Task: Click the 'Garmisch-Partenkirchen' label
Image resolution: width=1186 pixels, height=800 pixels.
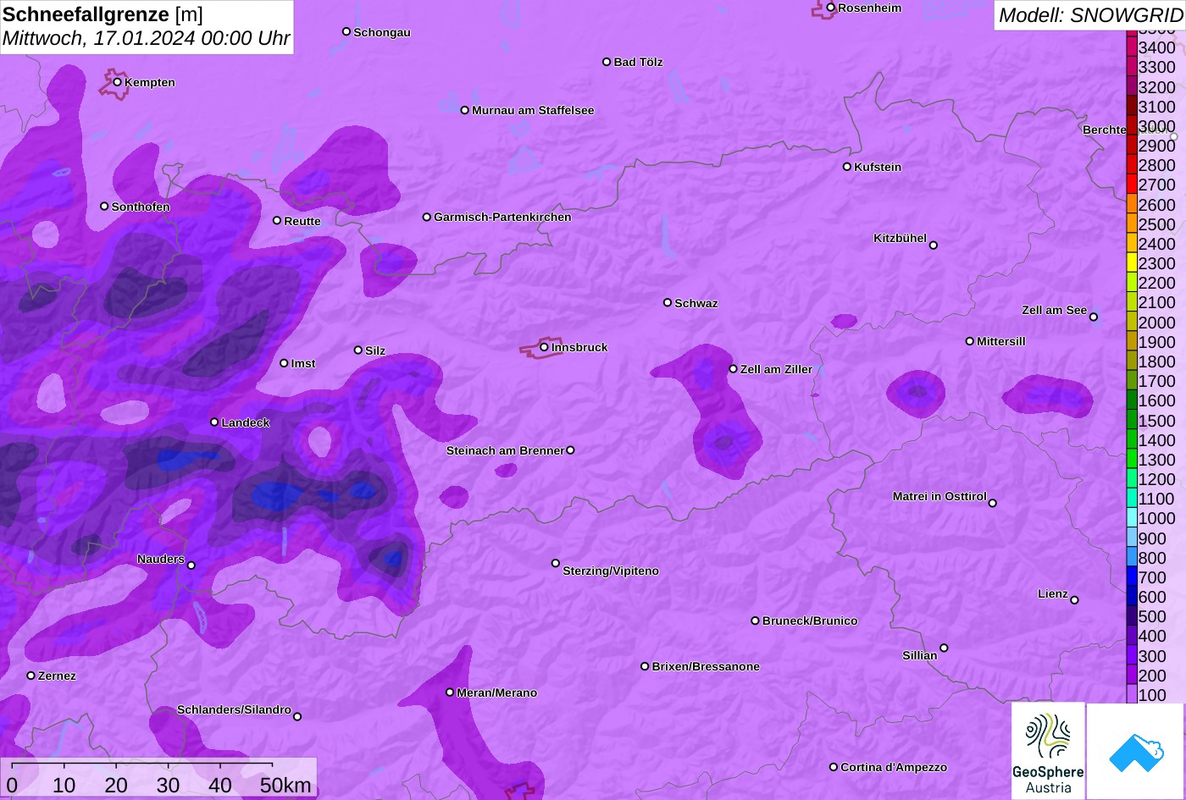Action: (502, 217)
